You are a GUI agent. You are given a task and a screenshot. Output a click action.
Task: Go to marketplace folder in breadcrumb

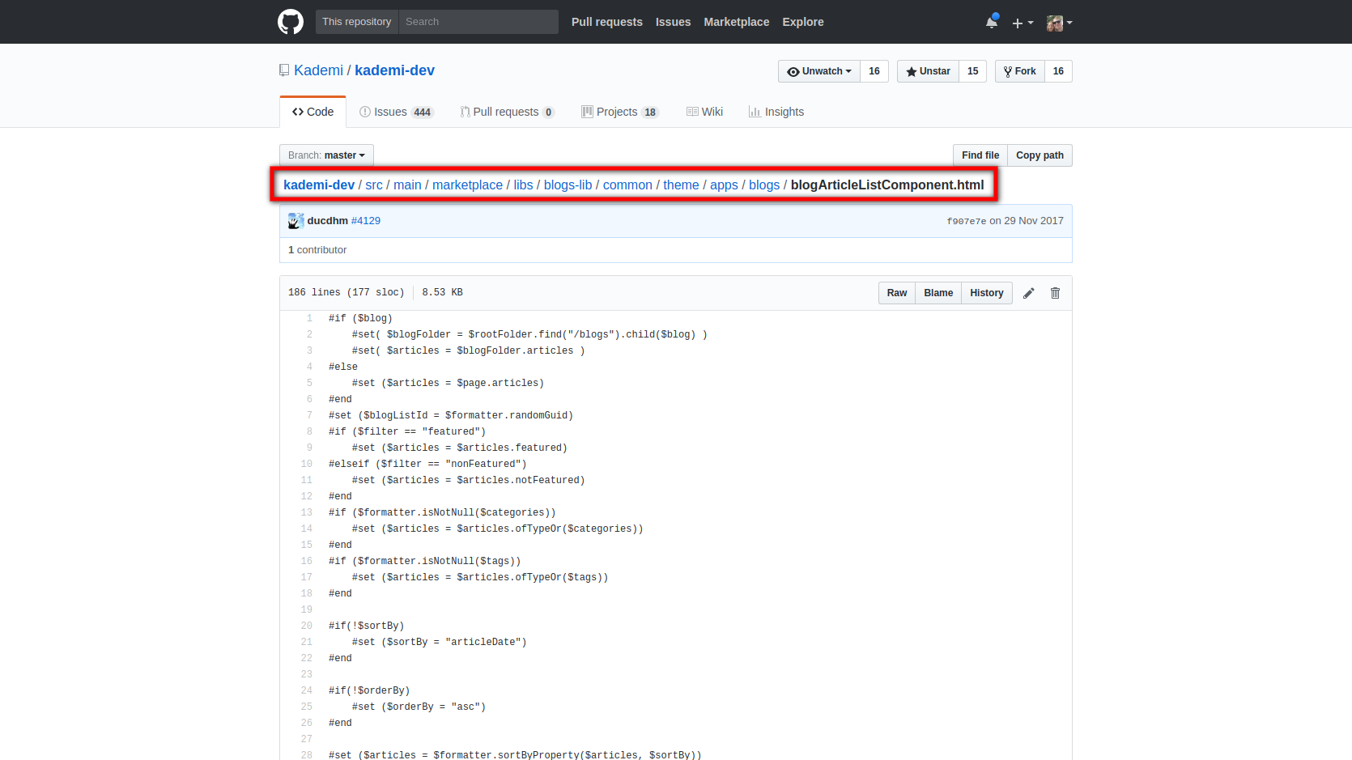coord(467,185)
